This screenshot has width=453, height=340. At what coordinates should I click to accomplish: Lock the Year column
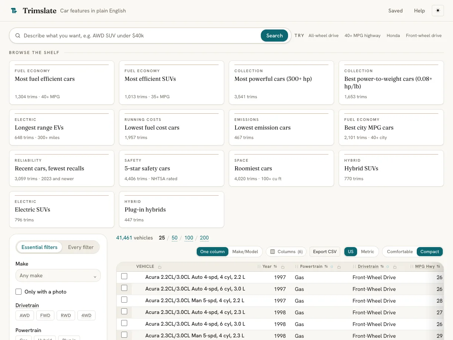pyautogui.click(x=283, y=267)
